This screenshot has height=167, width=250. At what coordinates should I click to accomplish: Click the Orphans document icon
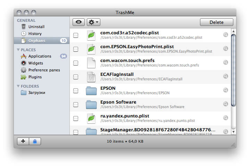24,41
